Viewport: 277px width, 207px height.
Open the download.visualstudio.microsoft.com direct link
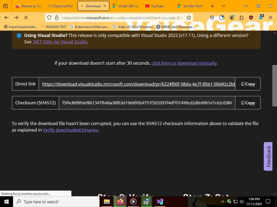pos(138,84)
